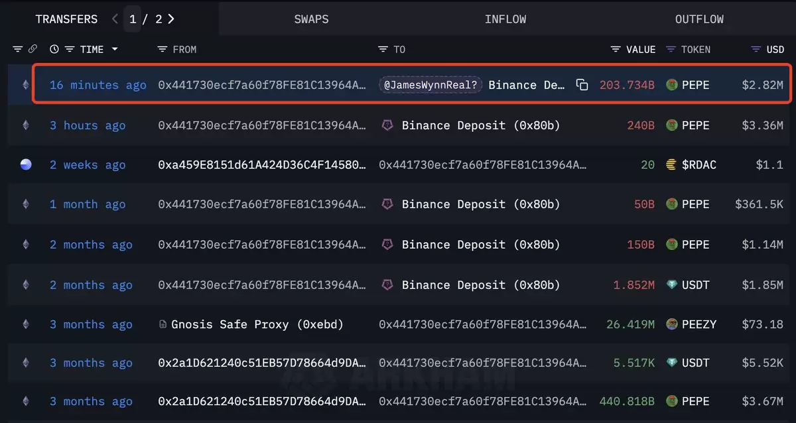This screenshot has width=796, height=423.
Task: Click USDT token icon in 5.517K row
Action: 671,363
